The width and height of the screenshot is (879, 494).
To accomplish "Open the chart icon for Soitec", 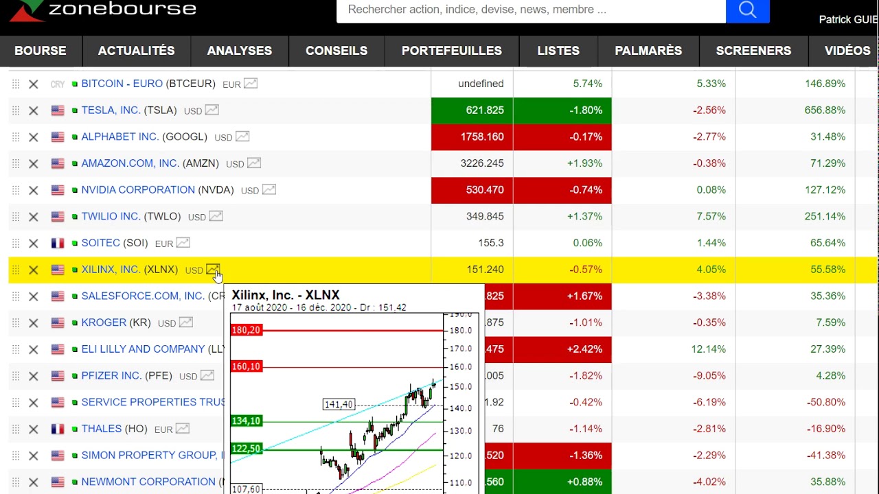I will click(x=183, y=243).
